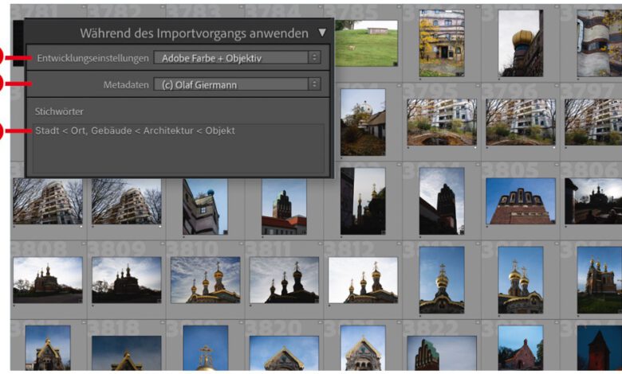Select the building entrance with yellow tree thumbnail
The height and width of the screenshot is (374, 622).
[442, 43]
